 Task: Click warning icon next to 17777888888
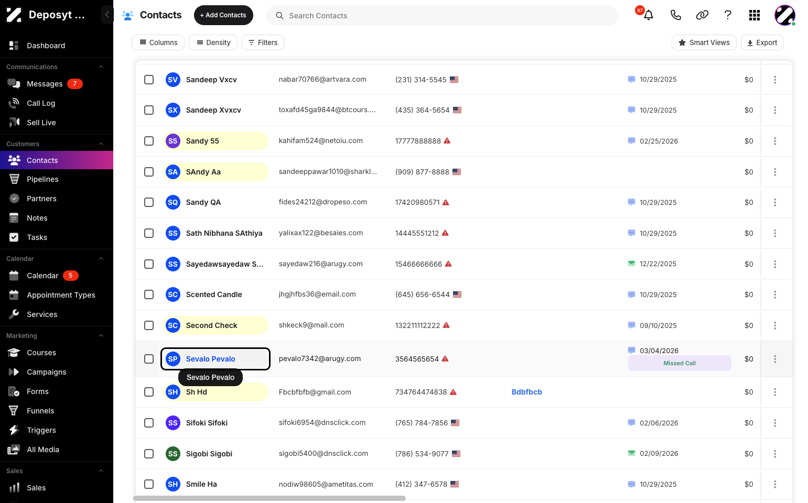[x=447, y=141]
